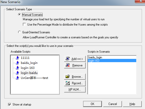This screenshot has width=145, height=109.
Task: Click the Browse... button label
Action: click(x=77, y=77)
